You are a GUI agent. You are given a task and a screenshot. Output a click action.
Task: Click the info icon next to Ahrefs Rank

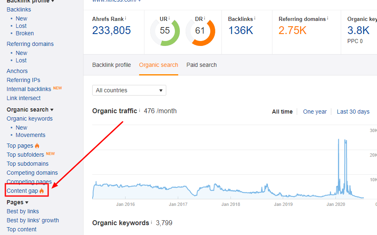pos(126,18)
